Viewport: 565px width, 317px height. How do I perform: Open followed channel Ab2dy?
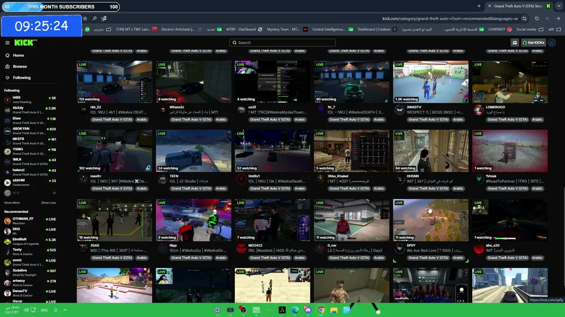point(30,110)
